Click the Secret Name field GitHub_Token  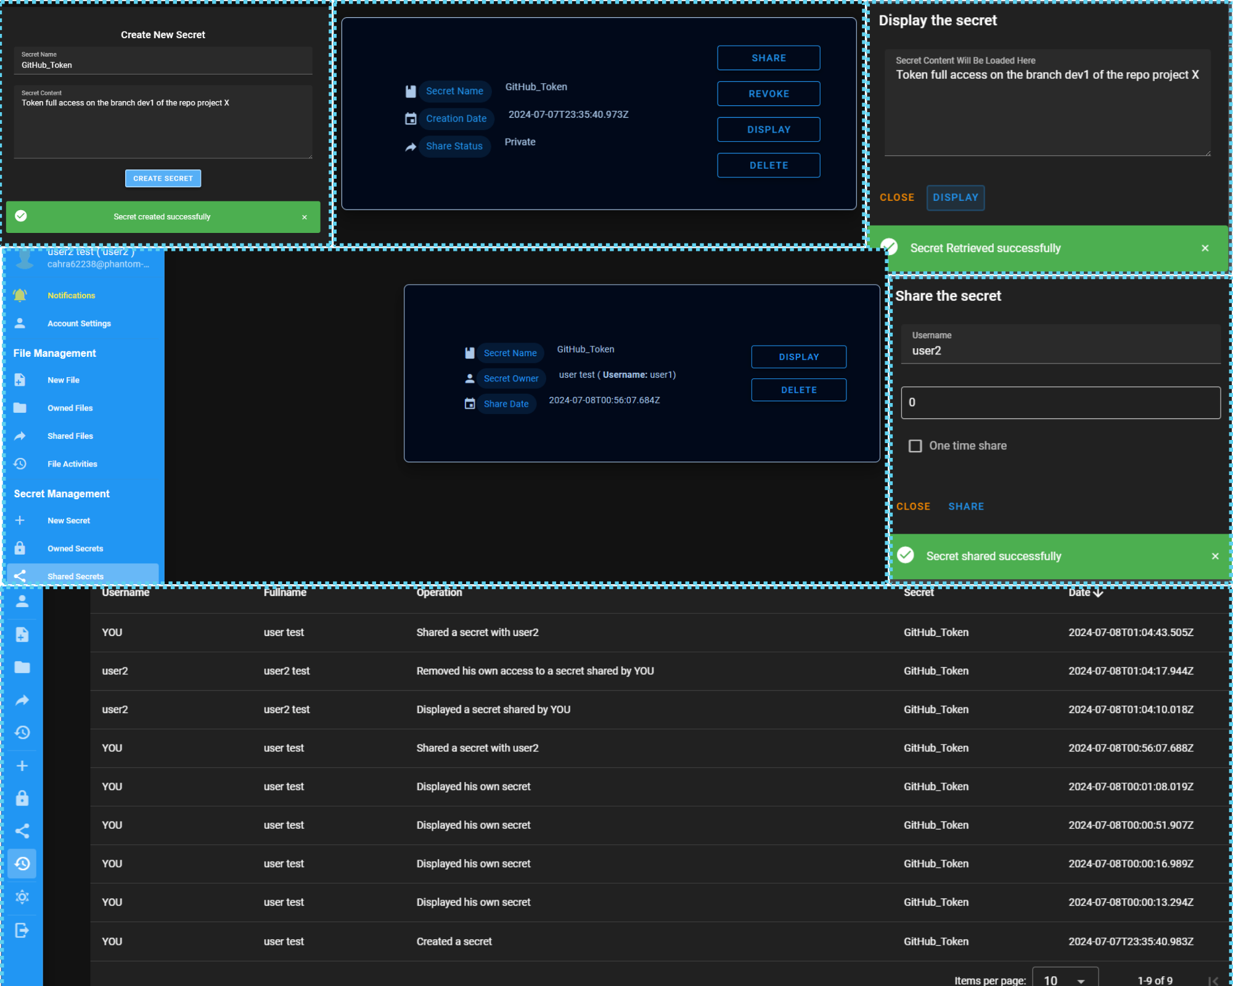coord(163,60)
